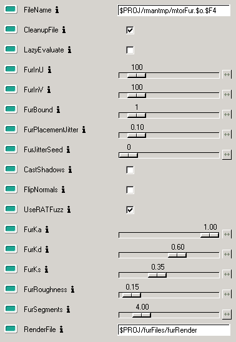
Task: Click the FurKs slider handle
Action: 157,275
